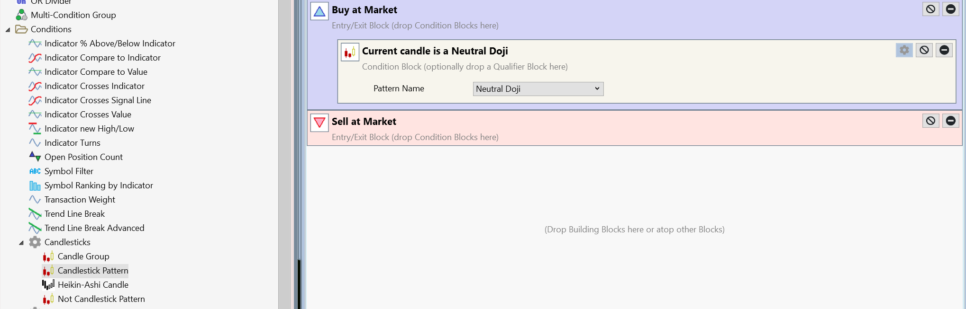966x309 pixels.
Task: Click the building blocks panel vertical scrollbar
Action: pyautogui.click(x=284, y=154)
